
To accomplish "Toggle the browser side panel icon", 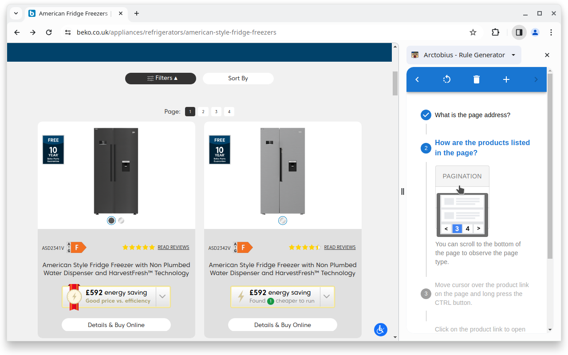I will click(x=519, y=32).
